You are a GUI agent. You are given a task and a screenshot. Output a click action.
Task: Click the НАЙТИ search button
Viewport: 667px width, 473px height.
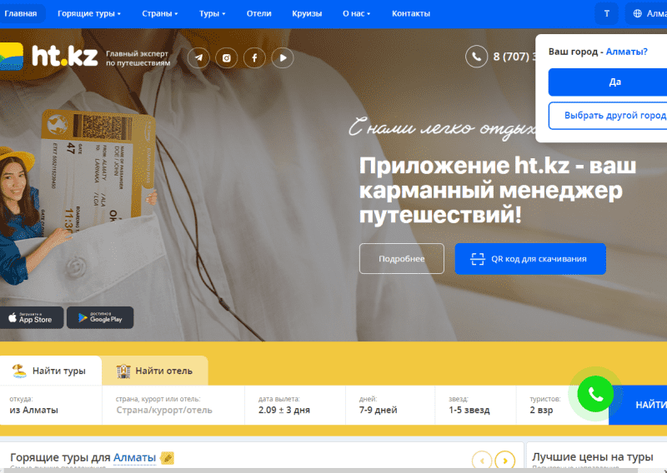642,405
